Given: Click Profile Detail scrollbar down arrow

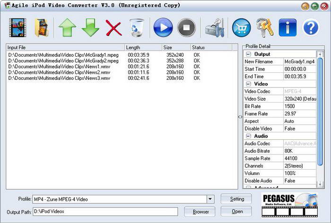Looking at the screenshot, I should 320,184.
